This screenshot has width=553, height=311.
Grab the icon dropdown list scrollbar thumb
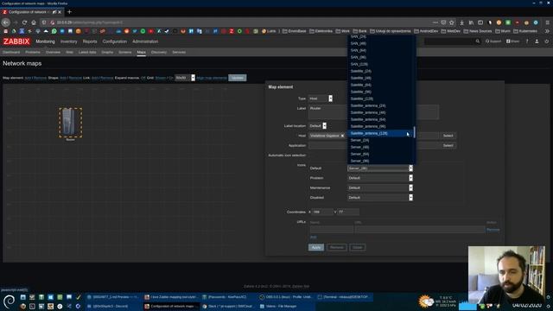point(414,132)
